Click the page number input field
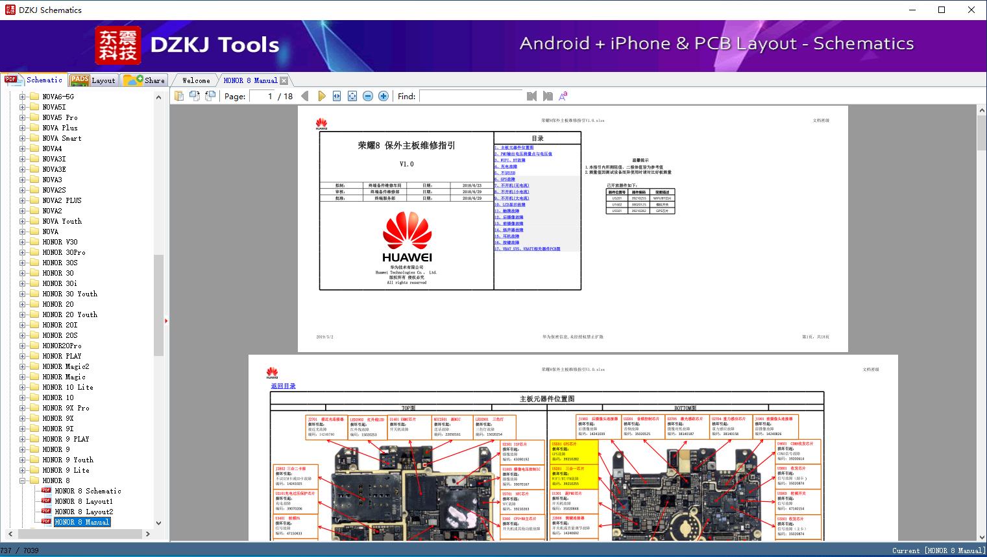Viewport: 987px width, 557px height. pyautogui.click(x=261, y=96)
